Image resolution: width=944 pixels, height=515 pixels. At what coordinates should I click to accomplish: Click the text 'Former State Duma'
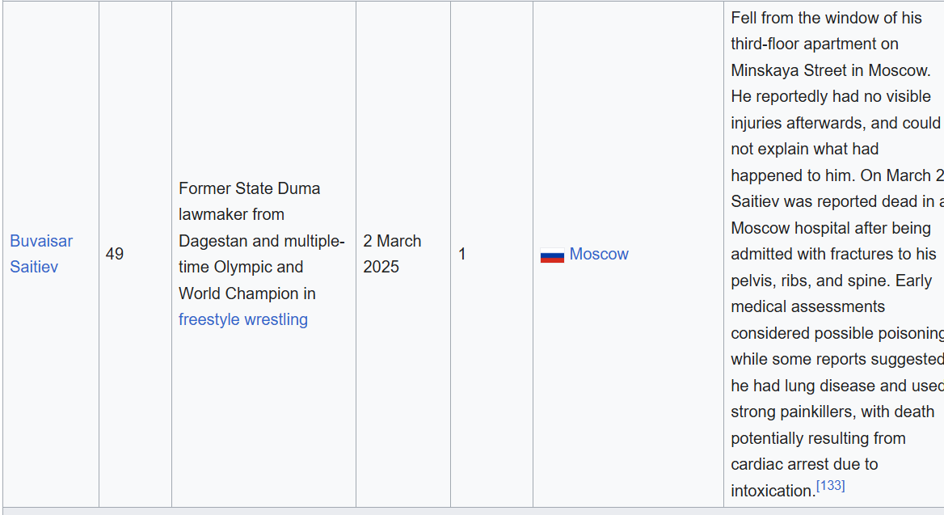249,188
